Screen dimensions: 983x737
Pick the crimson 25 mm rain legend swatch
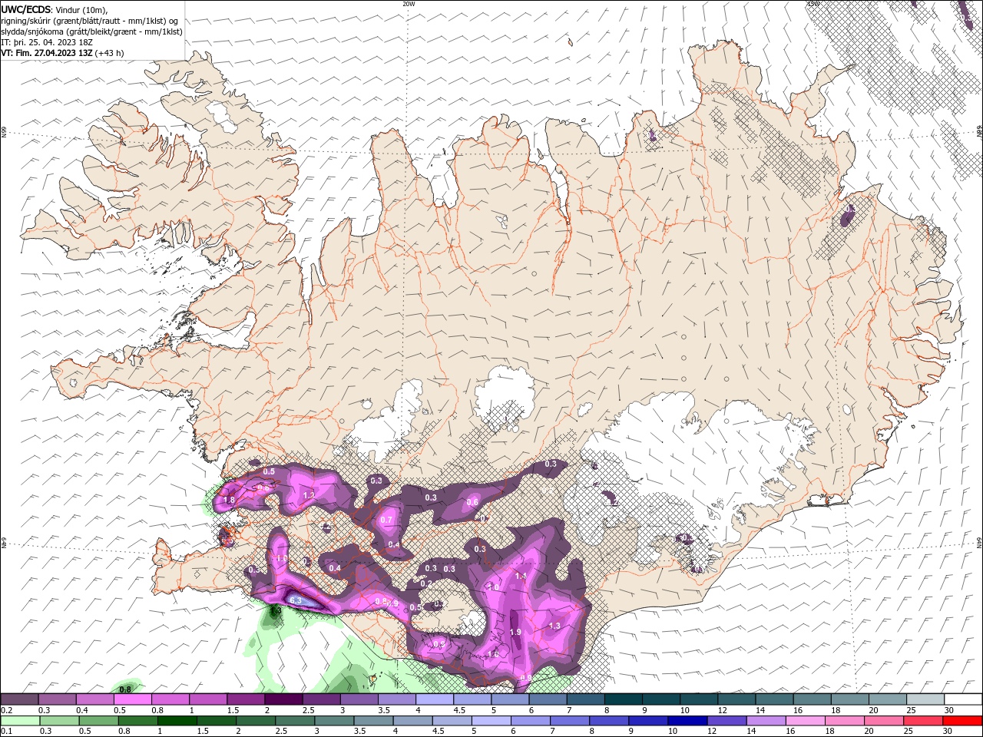(x=925, y=721)
